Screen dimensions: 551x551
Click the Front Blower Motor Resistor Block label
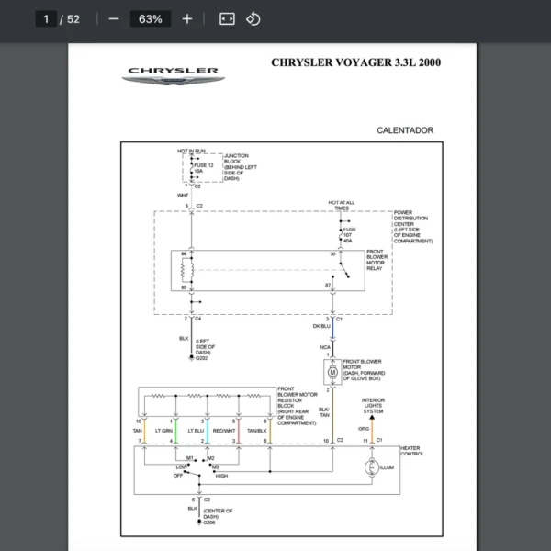(297, 405)
